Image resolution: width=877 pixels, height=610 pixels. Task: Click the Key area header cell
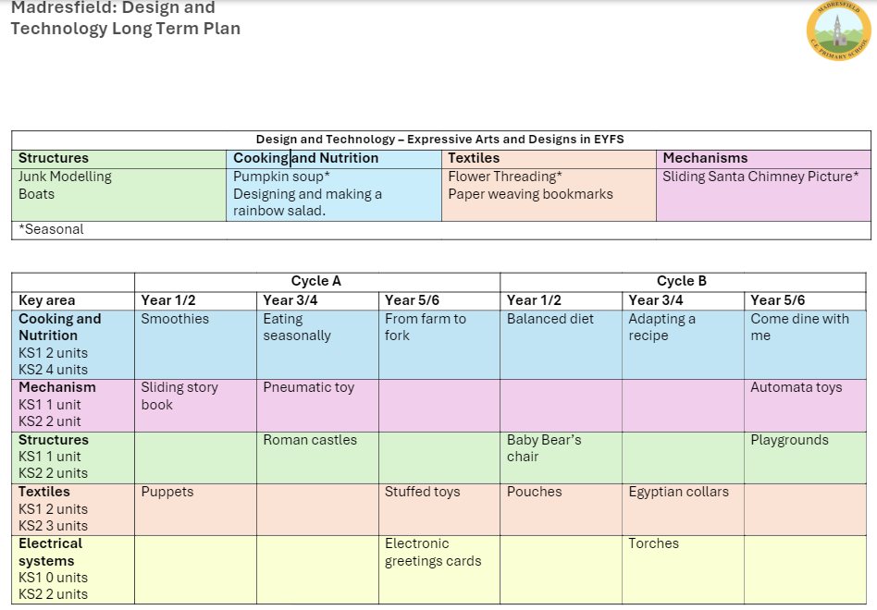pyautogui.click(x=47, y=300)
